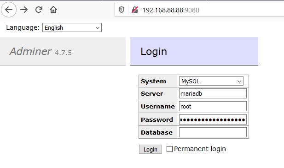
Task: Open the System dropdown showing MySQL
Action: click(x=211, y=81)
